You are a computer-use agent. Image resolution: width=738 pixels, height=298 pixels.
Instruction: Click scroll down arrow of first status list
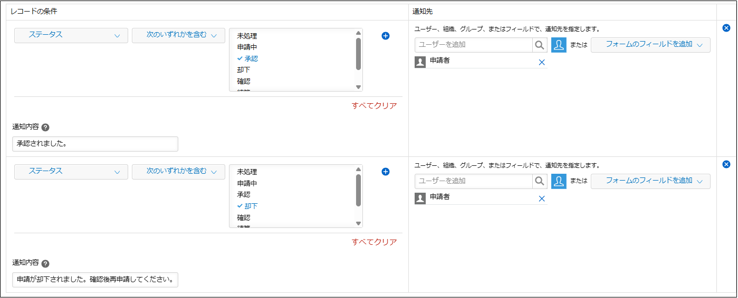(358, 87)
